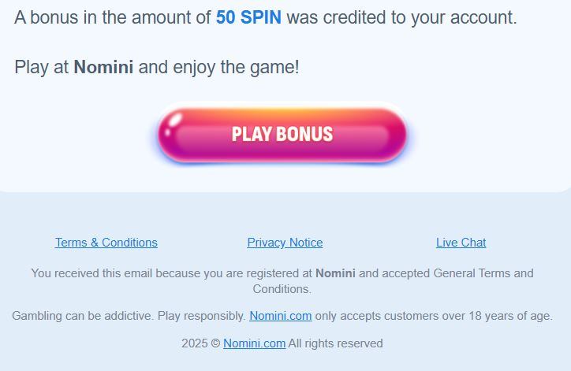Visit Nomini.com link in the copyright line

click(x=254, y=343)
